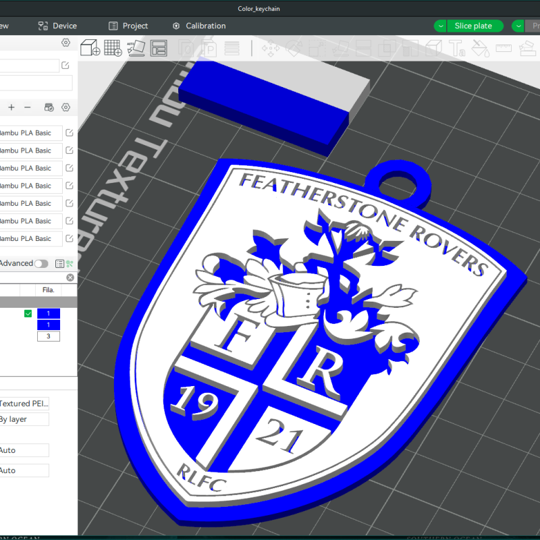Click the Add plate grid icon
The image size is (540, 540).
(113, 47)
